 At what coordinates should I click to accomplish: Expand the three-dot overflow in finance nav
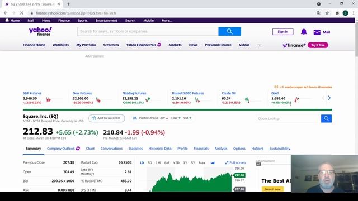(x=260, y=45)
